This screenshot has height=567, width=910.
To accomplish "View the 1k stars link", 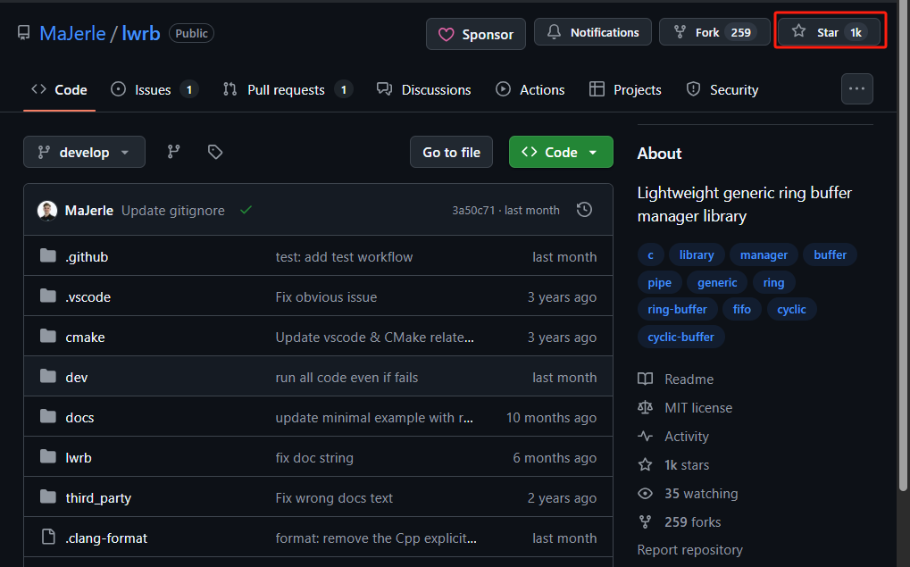I will click(x=673, y=465).
